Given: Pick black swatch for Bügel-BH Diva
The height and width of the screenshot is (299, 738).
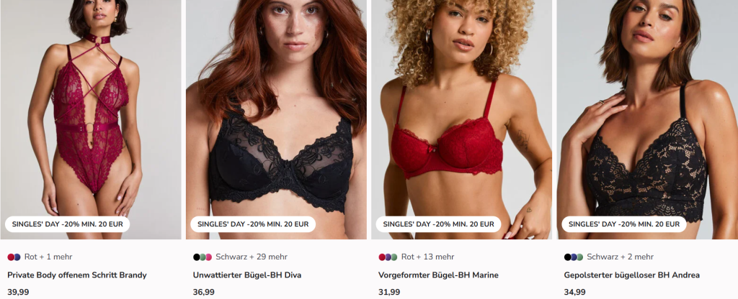Looking at the screenshot, I should point(196,257).
